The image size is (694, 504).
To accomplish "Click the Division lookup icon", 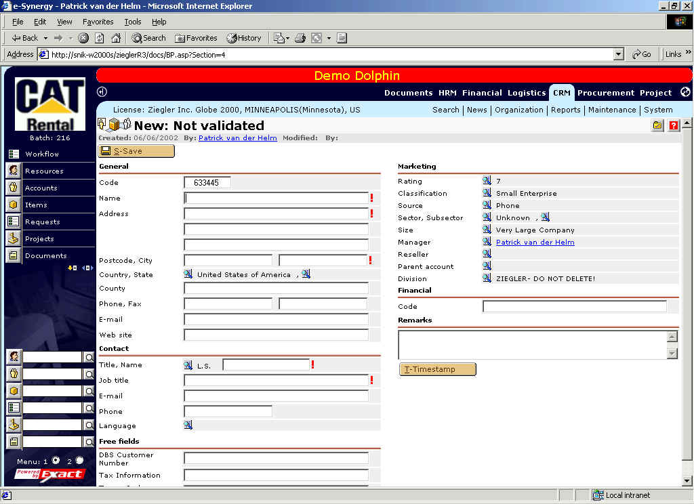I will point(487,278).
